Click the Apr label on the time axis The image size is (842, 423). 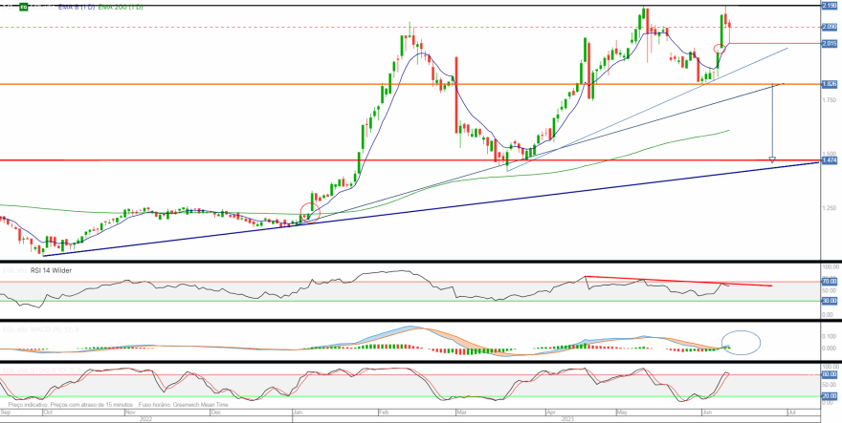pos(551,412)
